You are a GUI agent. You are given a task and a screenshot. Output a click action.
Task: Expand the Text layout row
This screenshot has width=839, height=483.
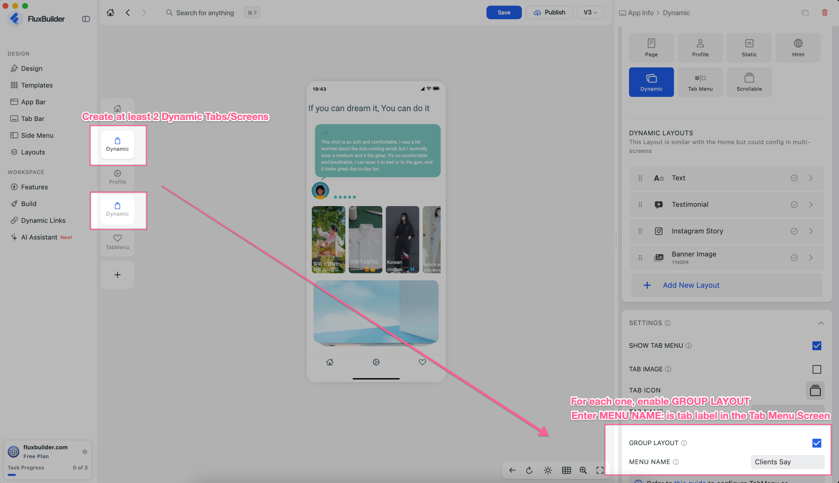(811, 178)
